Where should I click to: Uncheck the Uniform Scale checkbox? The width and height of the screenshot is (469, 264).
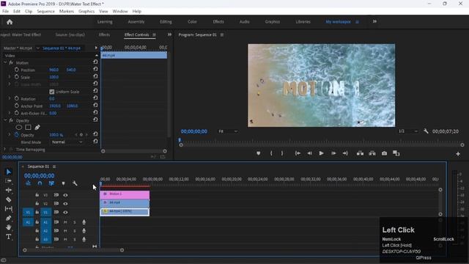coord(52,92)
